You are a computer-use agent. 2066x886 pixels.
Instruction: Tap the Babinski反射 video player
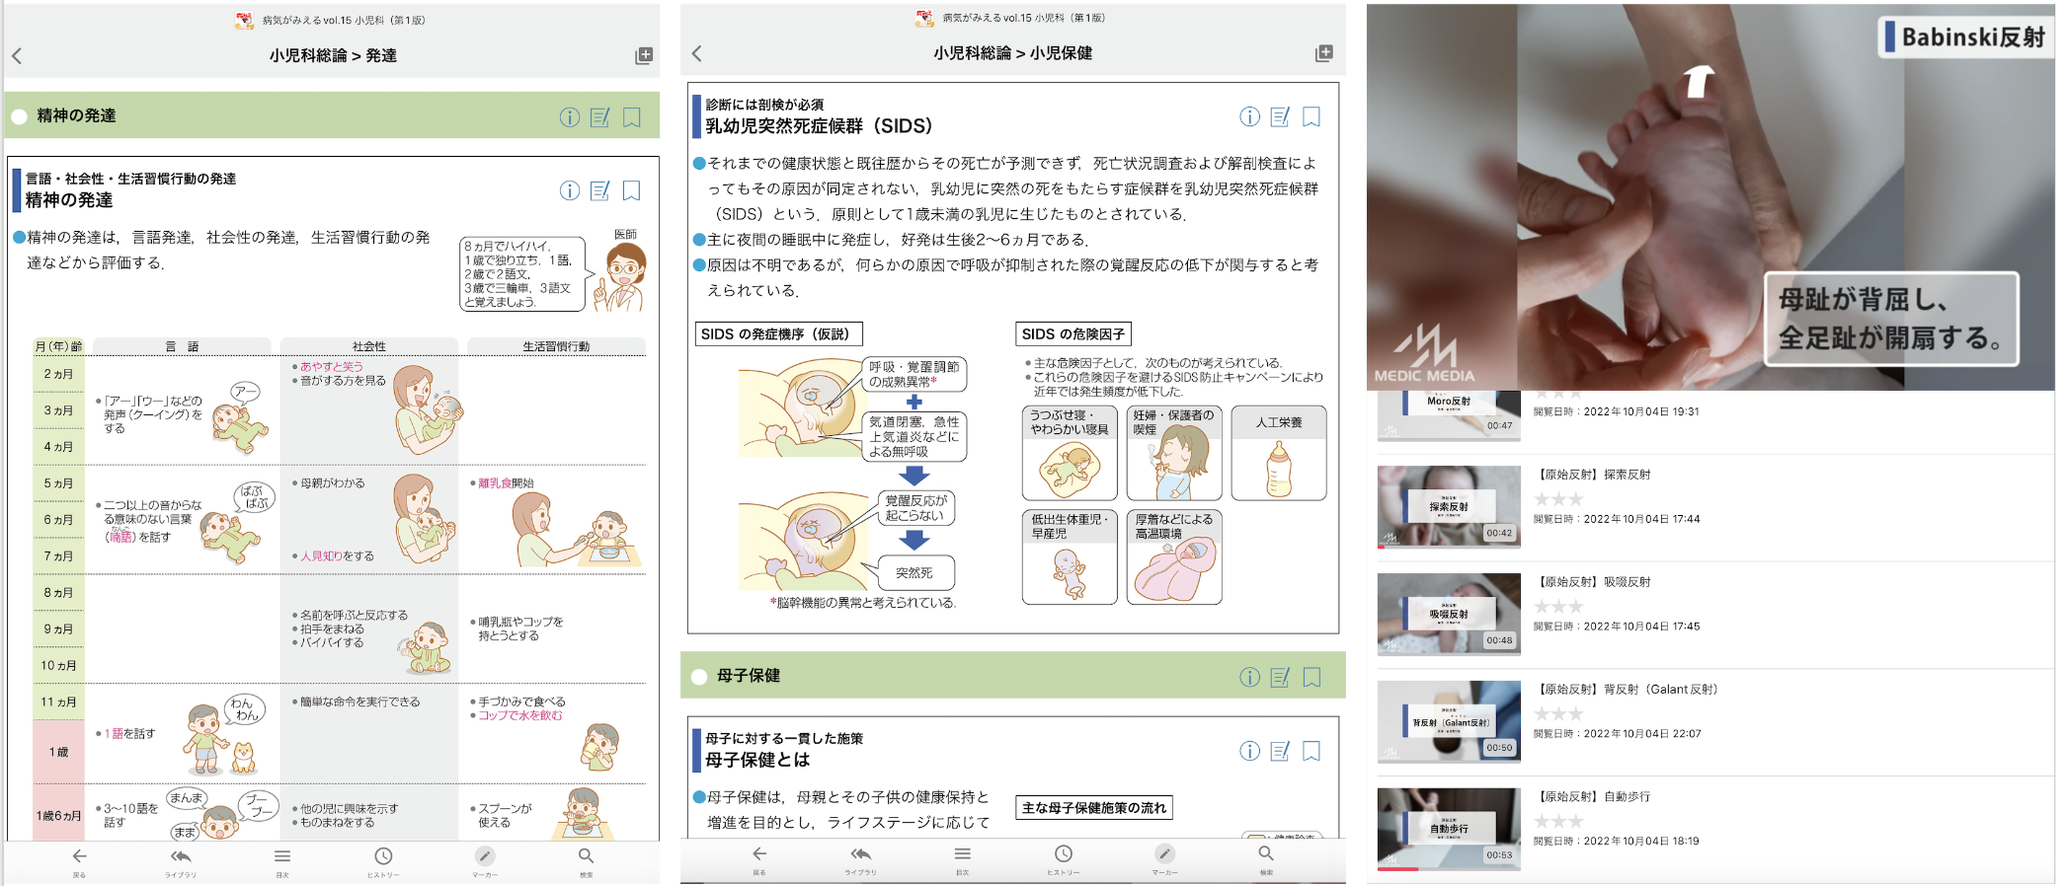point(1710,197)
